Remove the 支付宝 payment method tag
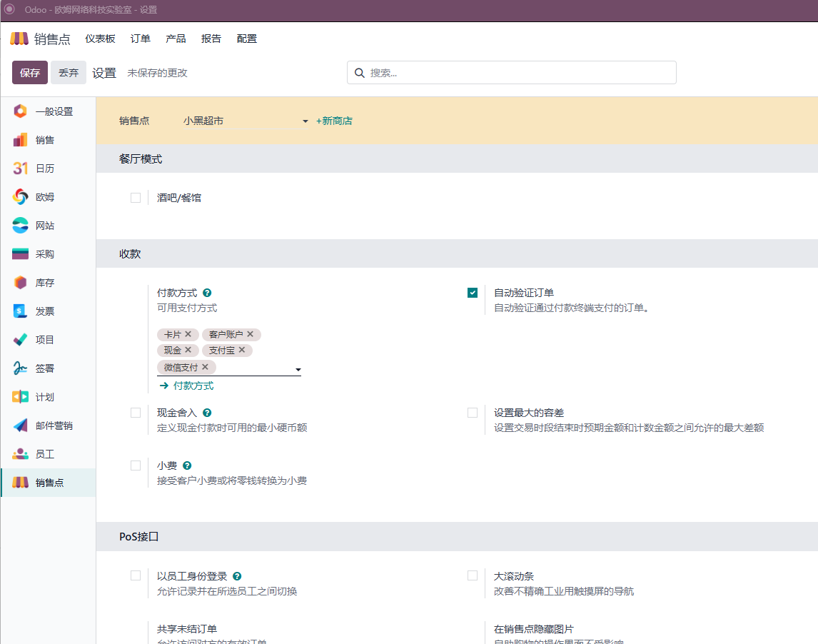The height and width of the screenshot is (644, 818). (242, 350)
